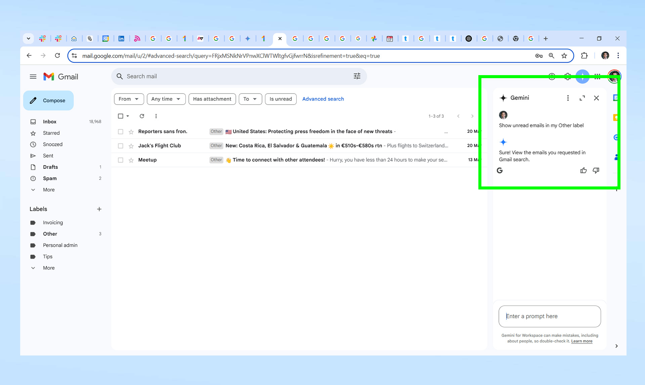Viewport: 645px width, 385px height.
Task: Select the Reporters sans fron. email checkbox
Action: 120,132
